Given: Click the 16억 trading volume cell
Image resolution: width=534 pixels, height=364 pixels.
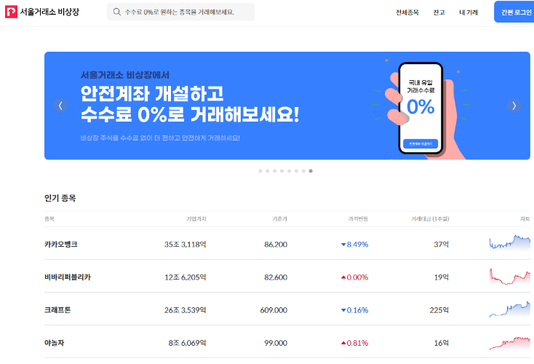Looking at the screenshot, I should point(441,343).
